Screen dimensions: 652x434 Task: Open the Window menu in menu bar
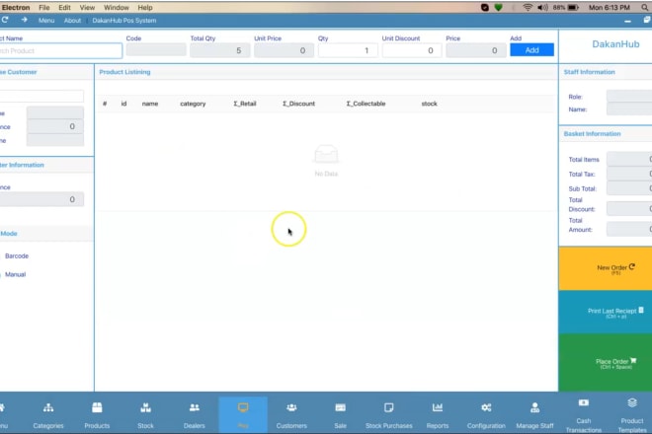point(116,7)
